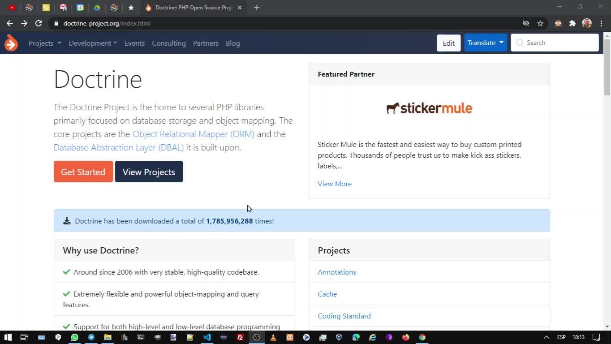Focus the Search input field
611x344 pixels.
(555, 43)
